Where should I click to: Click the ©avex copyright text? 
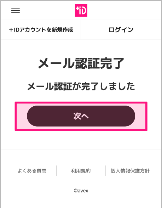click(x=81, y=191)
